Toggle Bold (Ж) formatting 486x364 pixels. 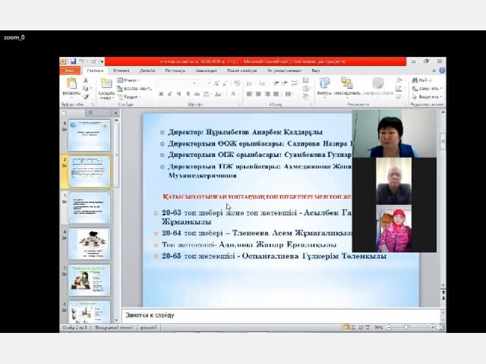[161, 94]
